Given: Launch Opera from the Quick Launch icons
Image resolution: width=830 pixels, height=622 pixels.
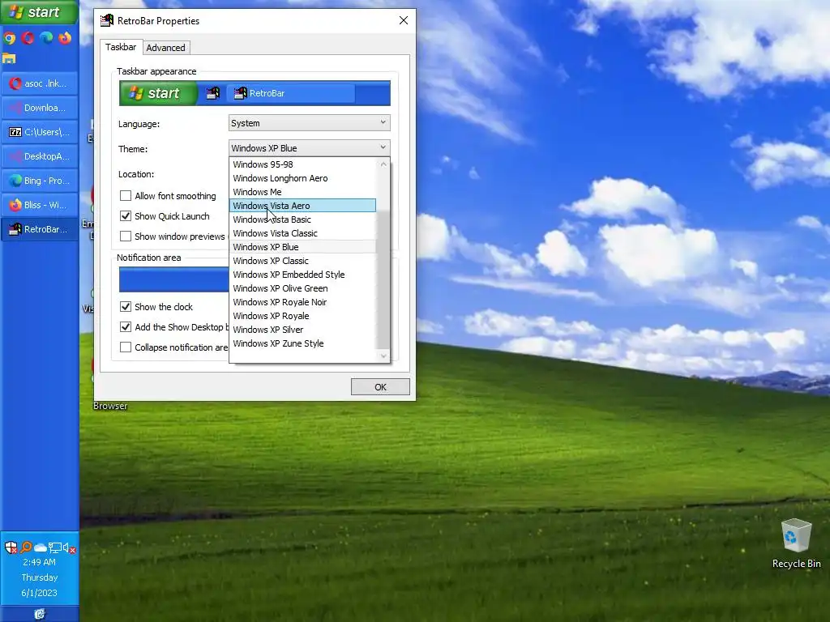Looking at the screenshot, I should (28, 38).
